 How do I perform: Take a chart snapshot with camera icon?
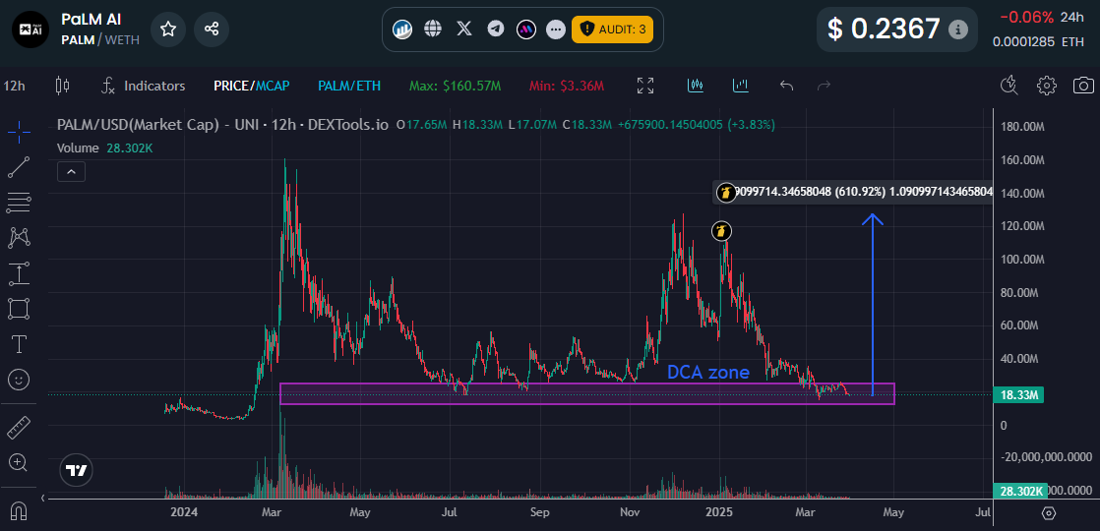point(1084,86)
